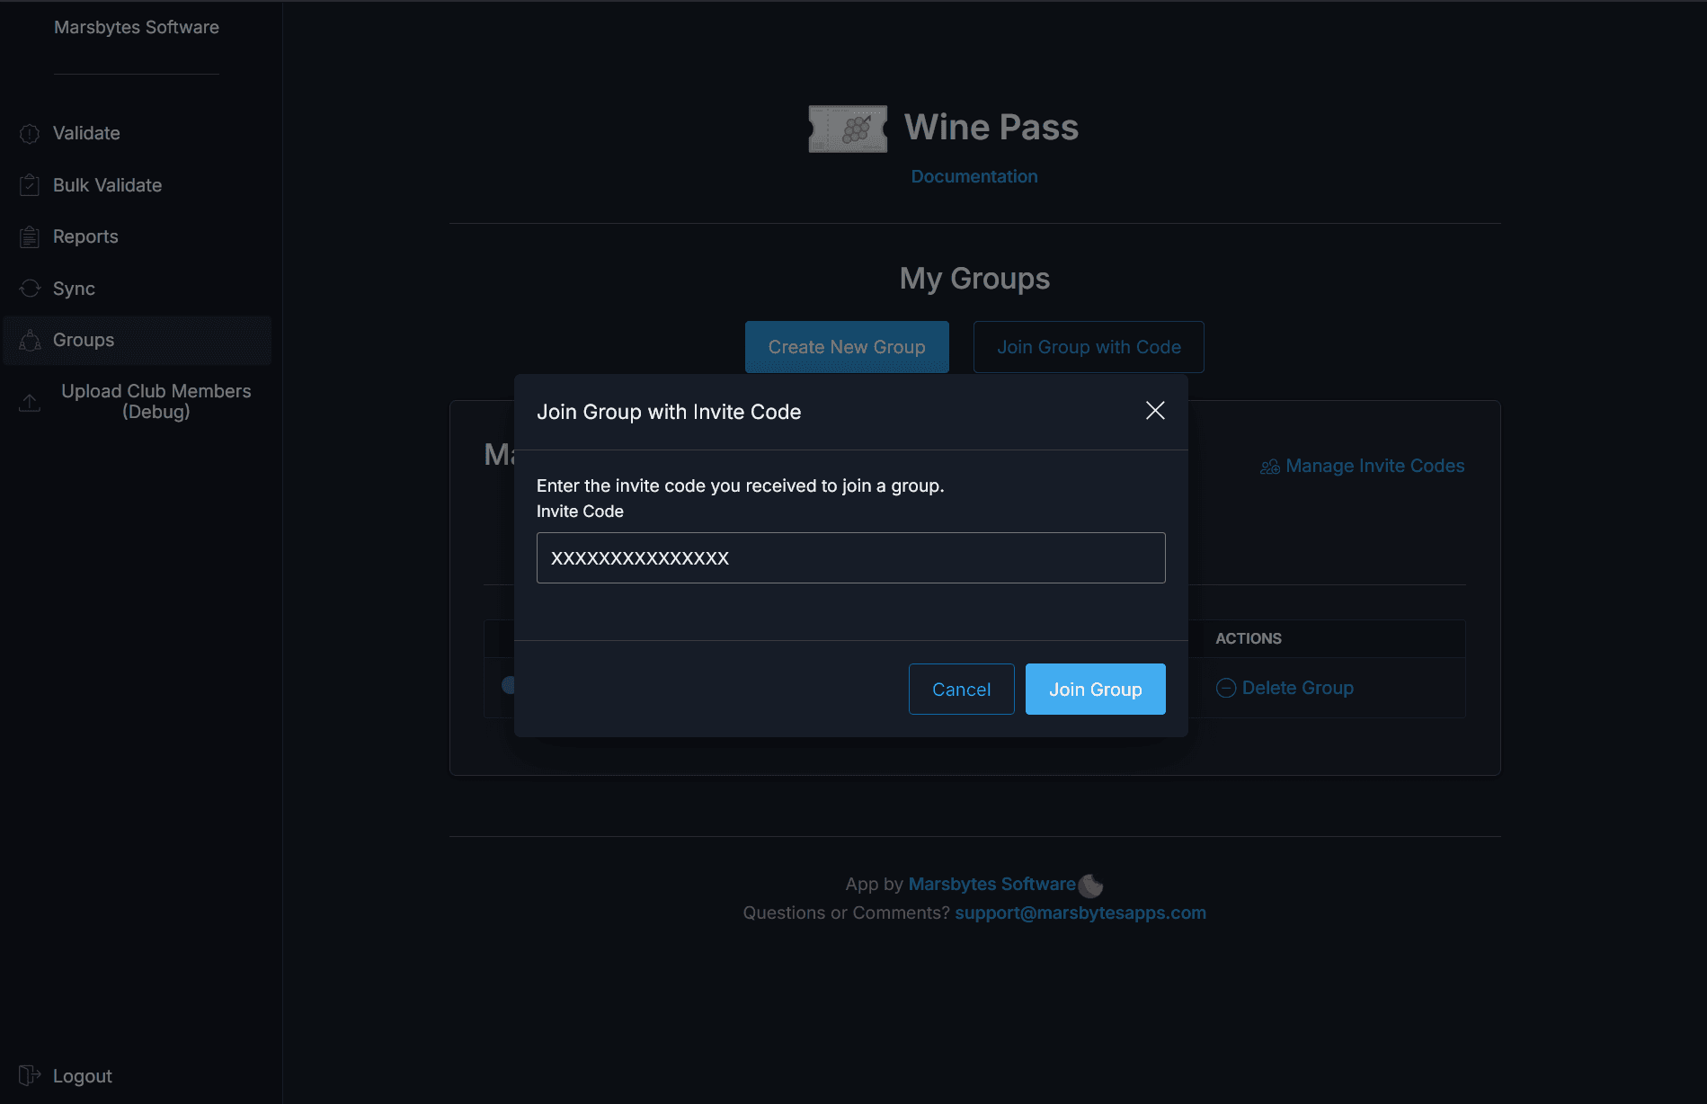
Task: Email support via support@marsbytesapps.com link
Action: point(1080,913)
